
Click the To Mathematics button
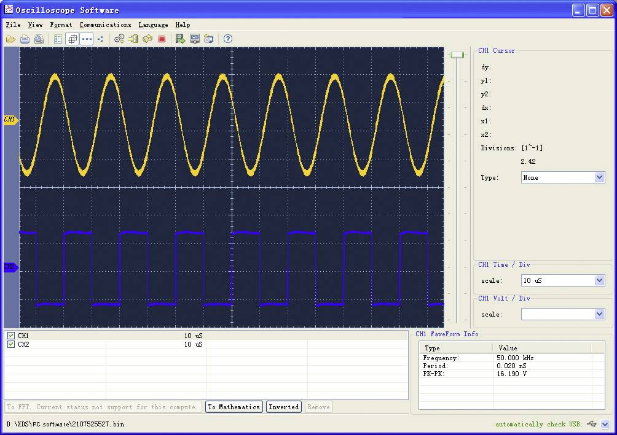coord(234,407)
